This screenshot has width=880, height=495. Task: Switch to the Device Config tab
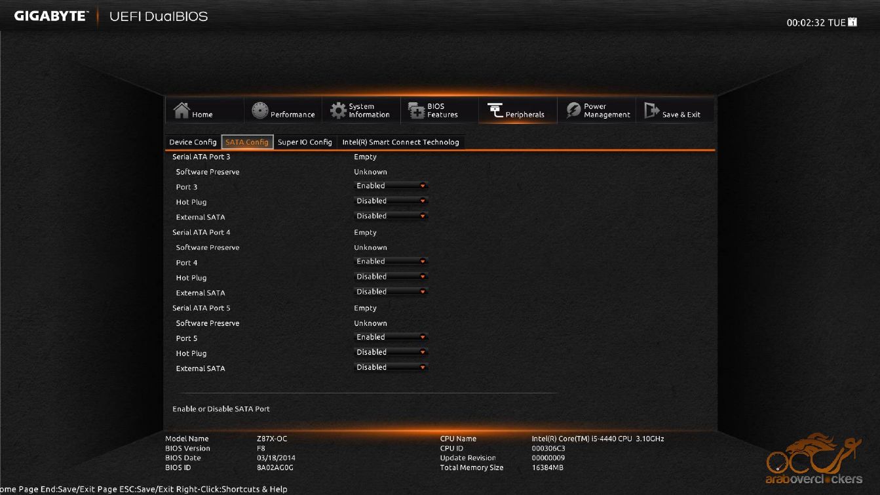pos(193,142)
